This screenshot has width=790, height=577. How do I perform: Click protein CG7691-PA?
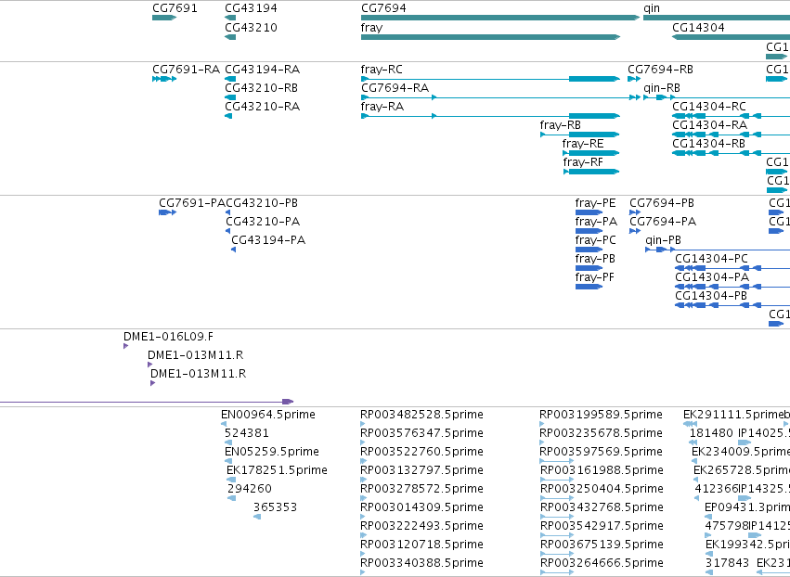pos(192,203)
